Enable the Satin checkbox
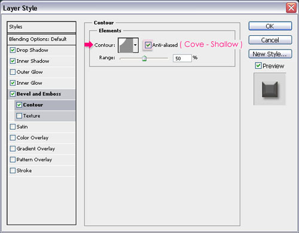 tap(13, 127)
